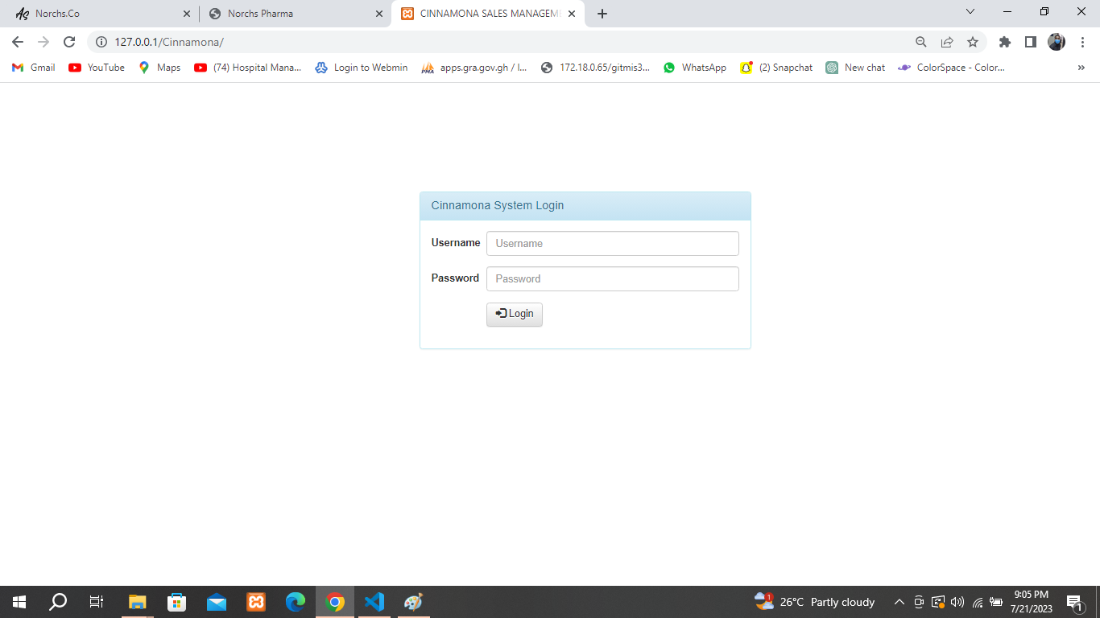Viewport: 1100px width, 618px height.
Task: Focus the Username input field
Action: coord(612,243)
